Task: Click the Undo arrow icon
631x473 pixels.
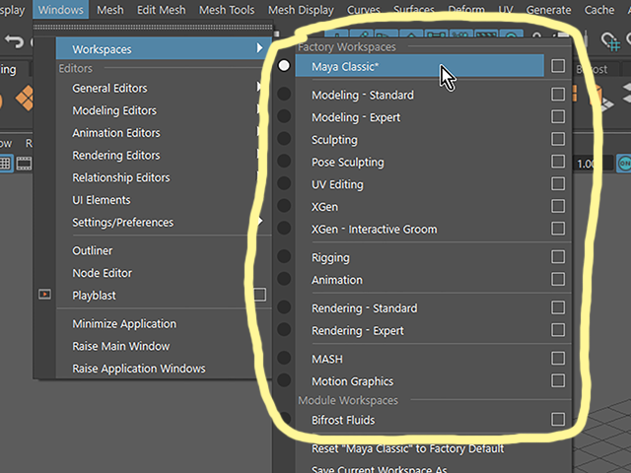Action: (15, 41)
